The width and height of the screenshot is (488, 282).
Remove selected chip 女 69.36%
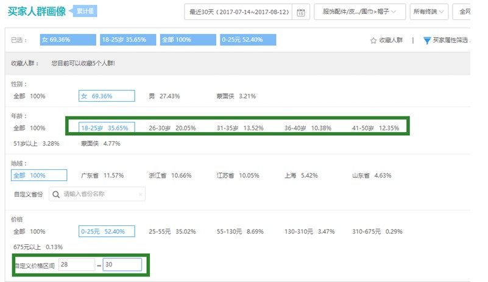pos(68,40)
